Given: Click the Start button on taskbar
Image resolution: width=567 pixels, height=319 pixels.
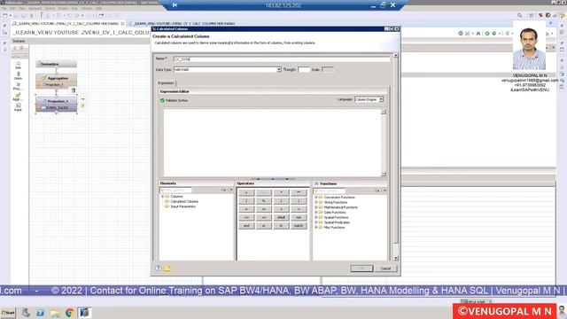Looking at the screenshot, I should coord(8,313).
